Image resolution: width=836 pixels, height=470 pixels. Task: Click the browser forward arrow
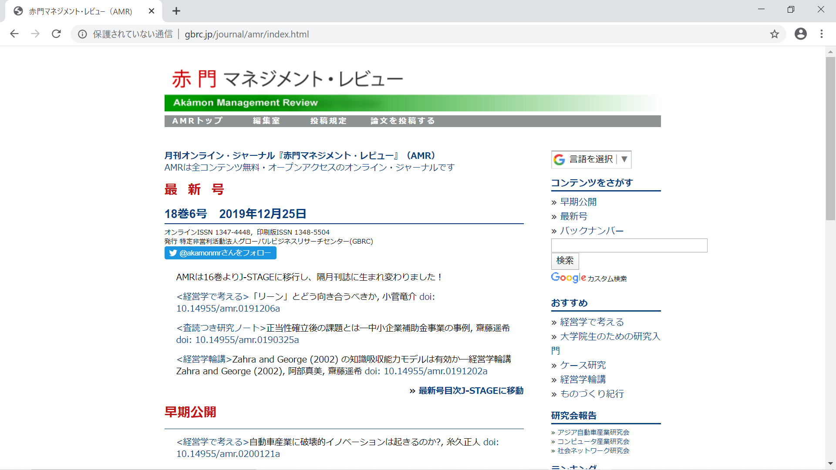(x=35, y=34)
